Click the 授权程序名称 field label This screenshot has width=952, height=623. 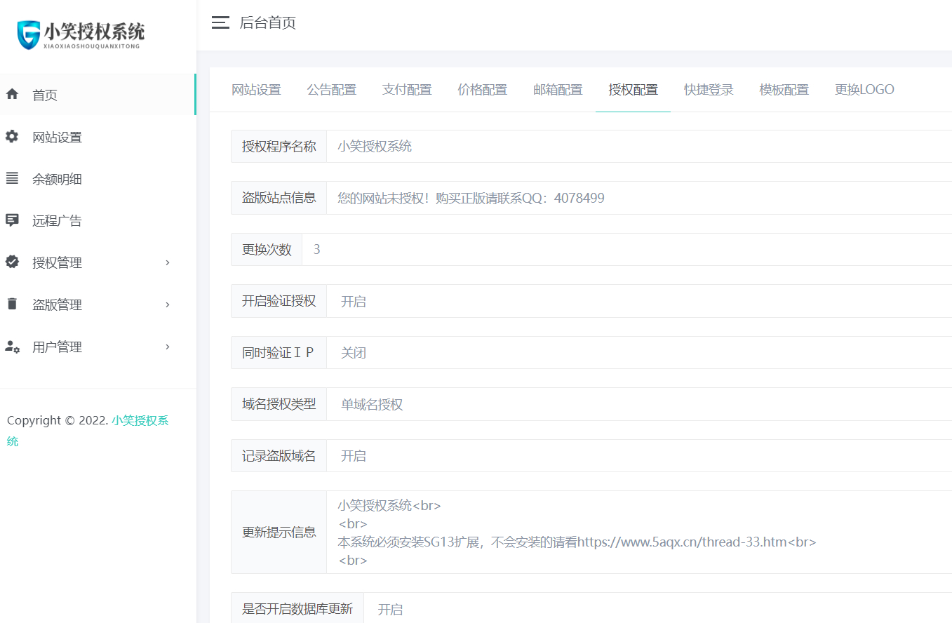point(279,146)
